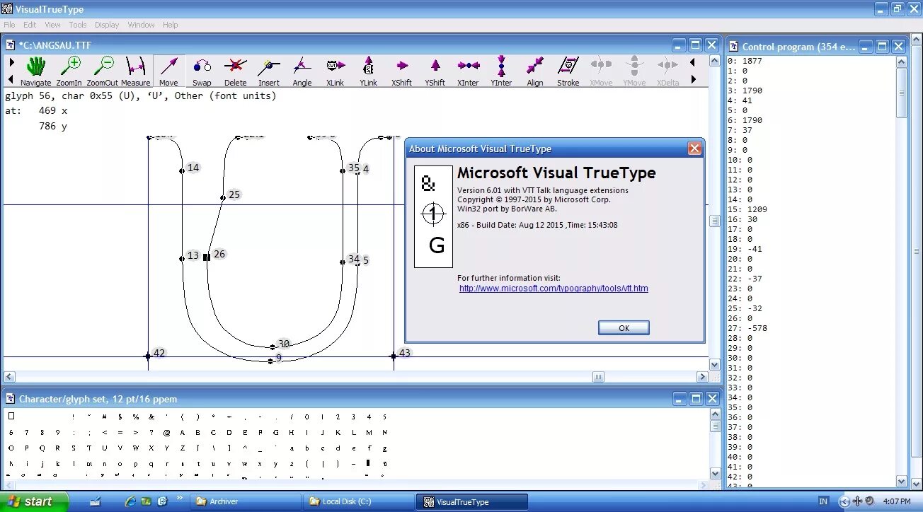The image size is (923, 512).
Task: Click the toolbar's lower-left scroll arrow
Action: [x=11, y=80]
